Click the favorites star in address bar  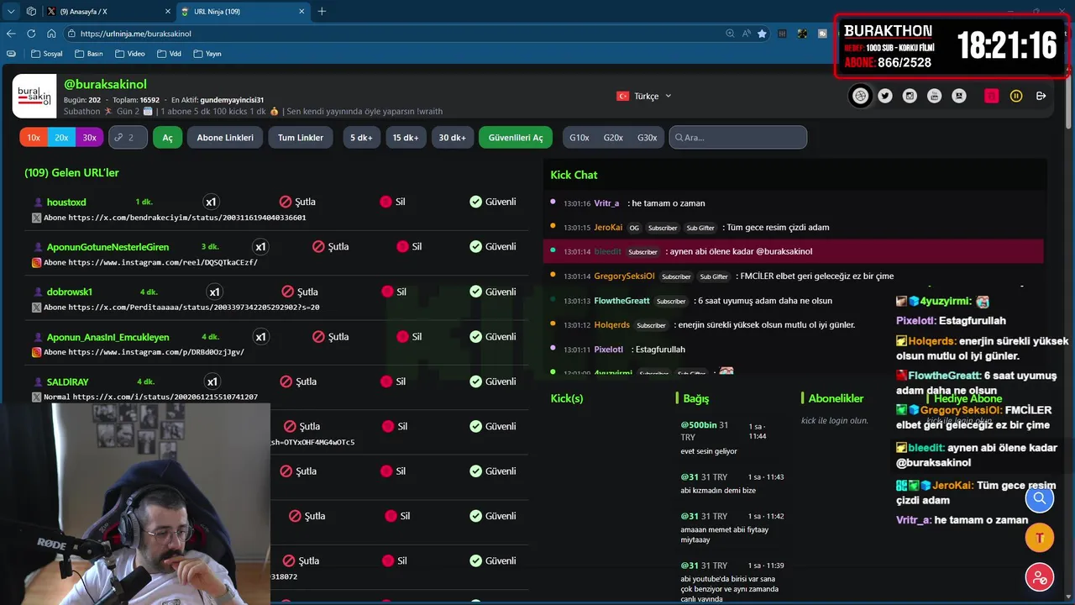tap(762, 34)
